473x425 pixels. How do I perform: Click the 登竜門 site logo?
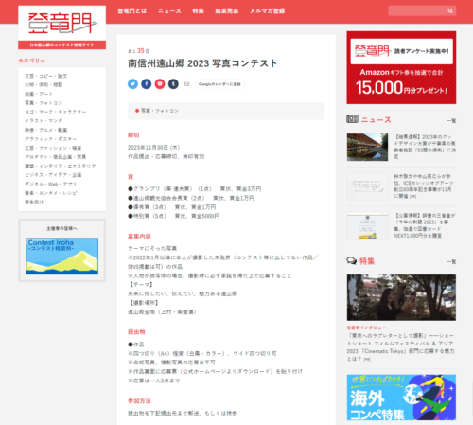click(62, 24)
